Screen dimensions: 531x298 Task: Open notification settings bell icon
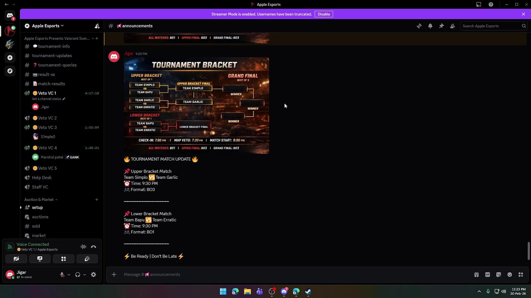[x=430, y=26]
